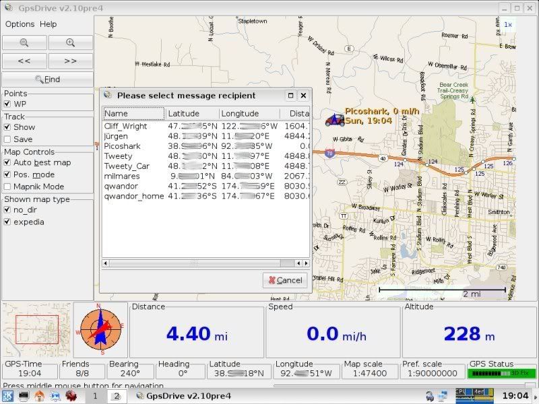
Task: Click the 1x zoom indicator on map
Action: click(508, 25)
